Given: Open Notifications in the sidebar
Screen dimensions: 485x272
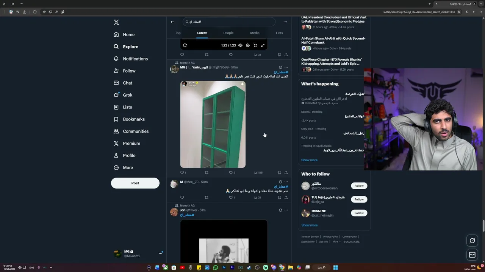Looking at the screenshot, I should tap(131, 59).
